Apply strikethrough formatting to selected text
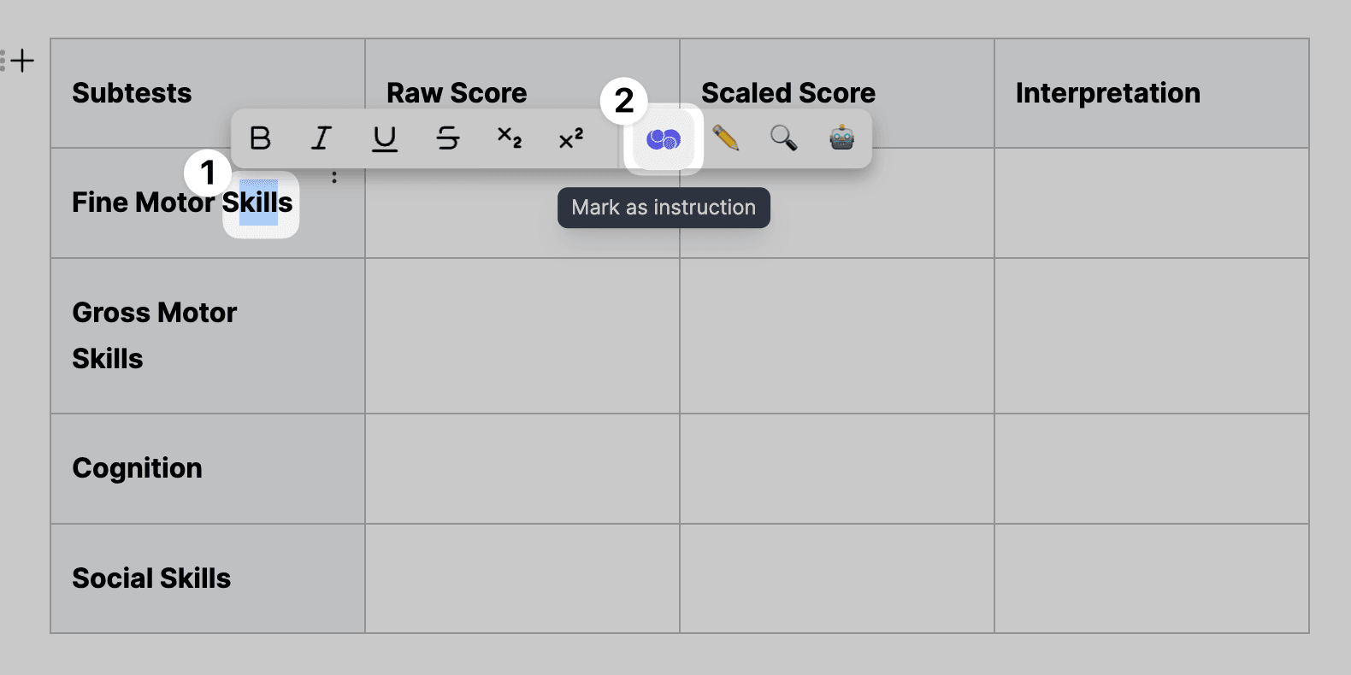The height and width of the screenshot is (675, 1351). click(447, 138)
